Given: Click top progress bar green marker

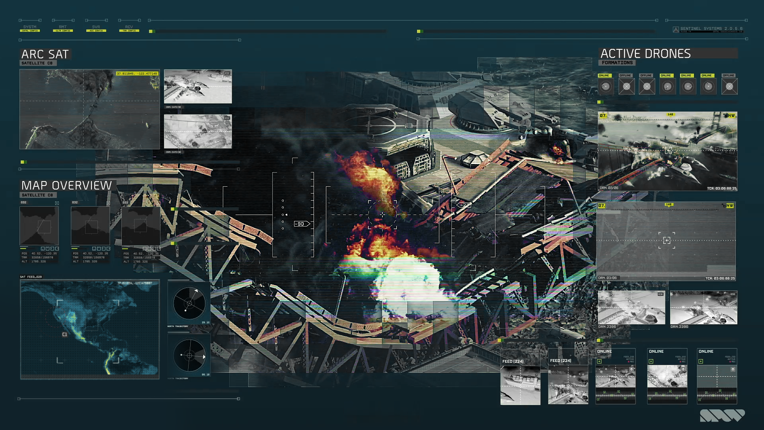Looking at the screenshot, I should click(151, 31).
